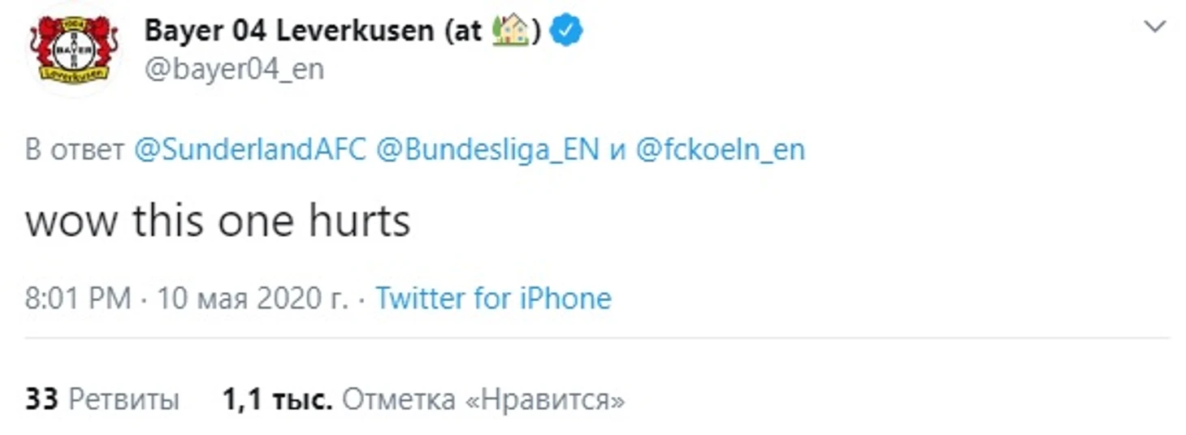Click the tweet text "wow this one hurts"

(218, 221)
